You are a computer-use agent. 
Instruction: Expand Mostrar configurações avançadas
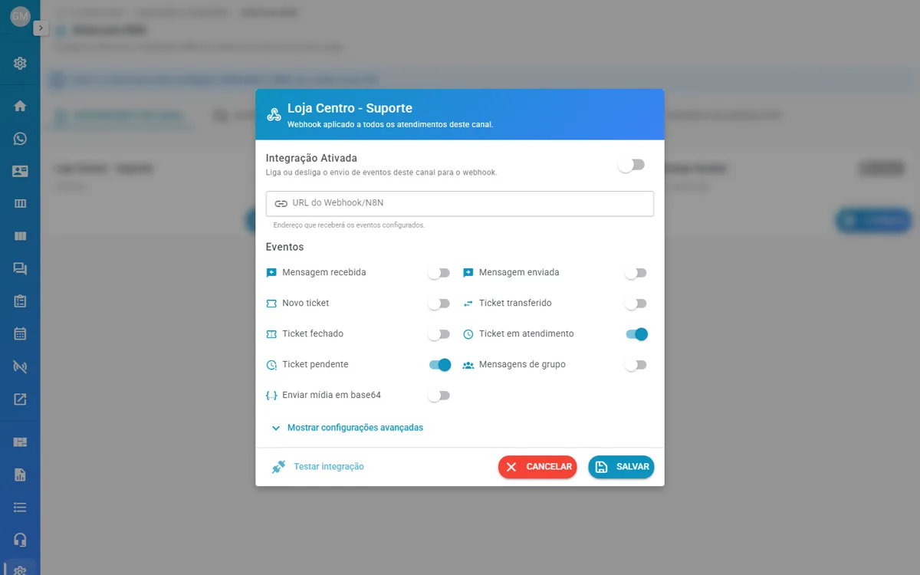[347, 428]
